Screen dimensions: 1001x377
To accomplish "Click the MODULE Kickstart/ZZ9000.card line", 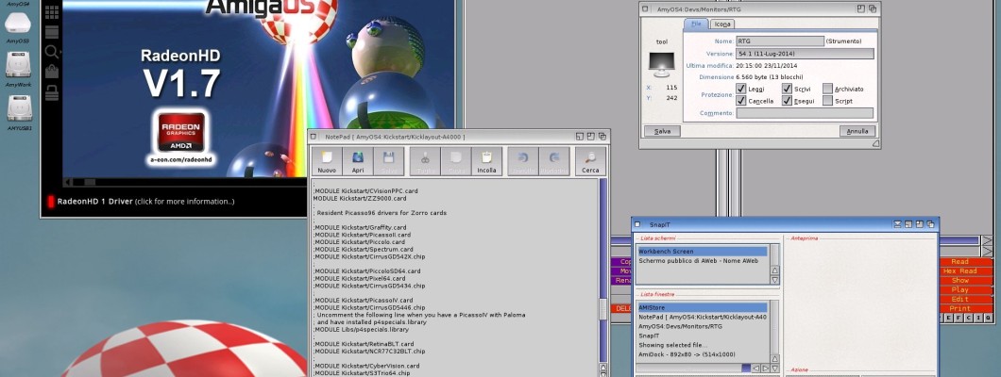I will tap(360, 198).
